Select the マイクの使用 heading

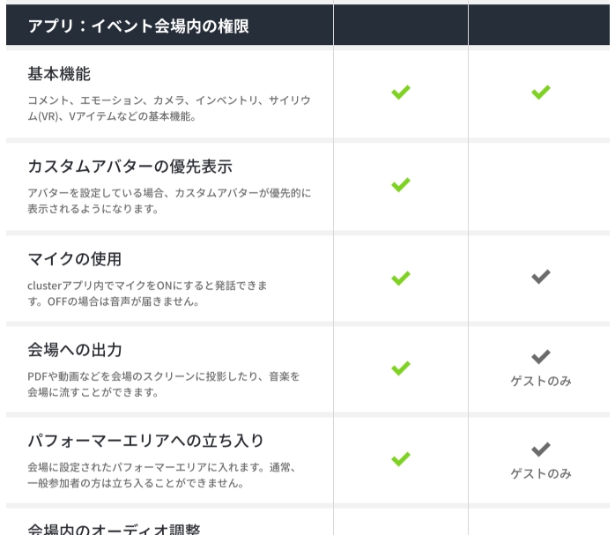coord(75,259)
